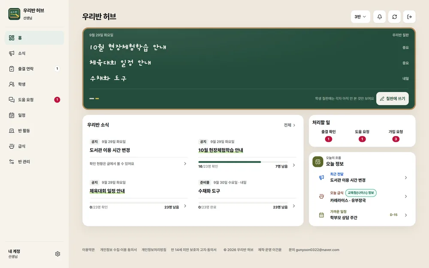Click the calendar icon beside 가까운 일정
Screen dimensions: 429x268
(x=321, y=215)
